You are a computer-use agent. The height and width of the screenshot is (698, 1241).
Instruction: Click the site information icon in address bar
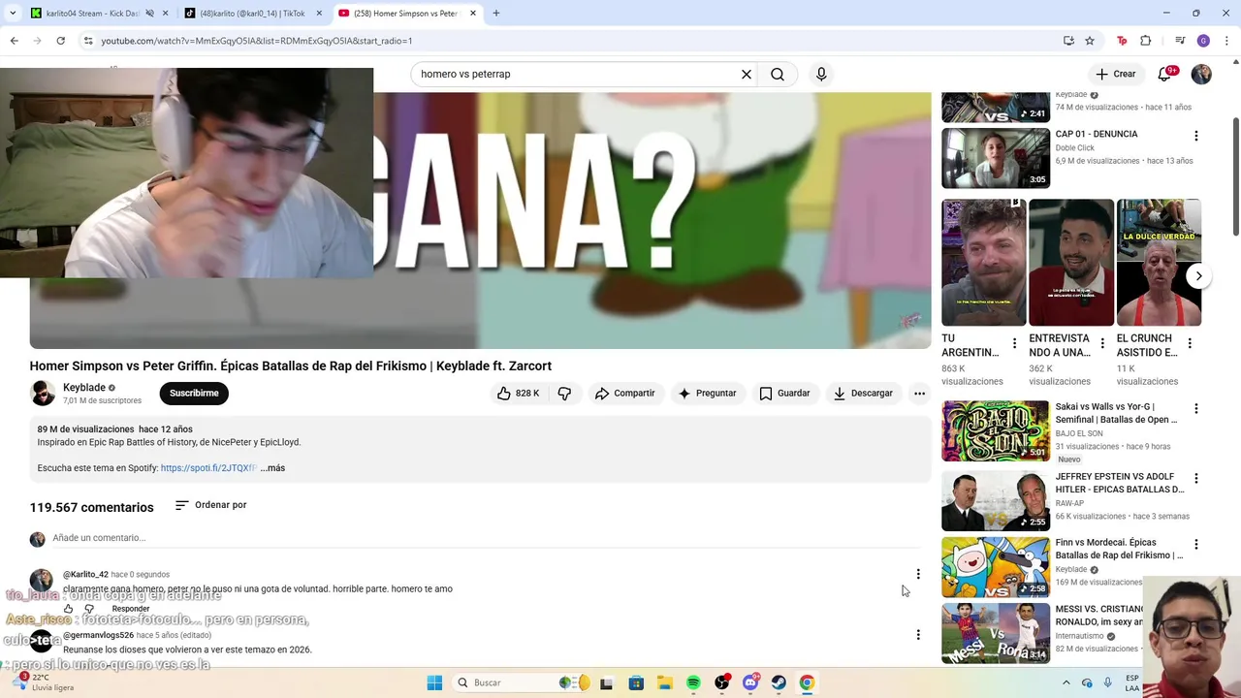coord(87,41)
